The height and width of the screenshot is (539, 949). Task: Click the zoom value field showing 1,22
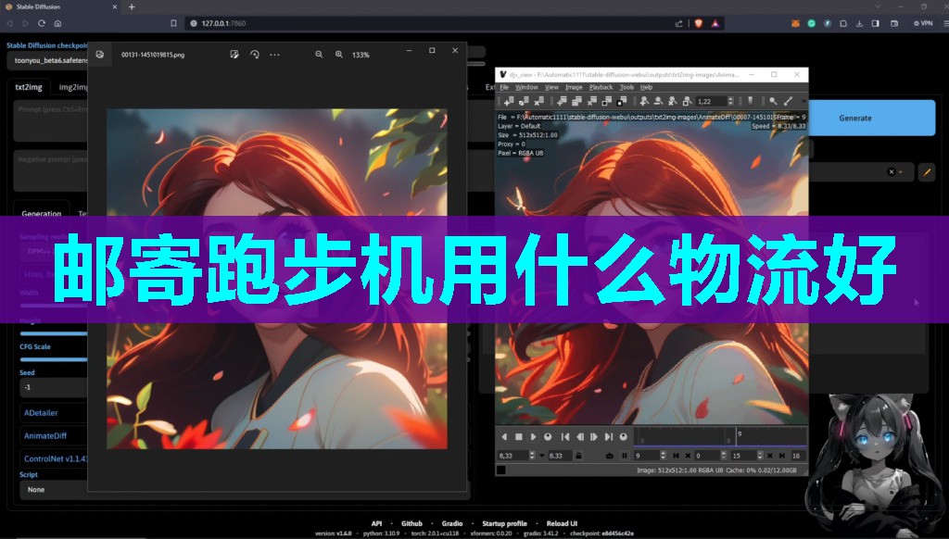coord(712,101)
